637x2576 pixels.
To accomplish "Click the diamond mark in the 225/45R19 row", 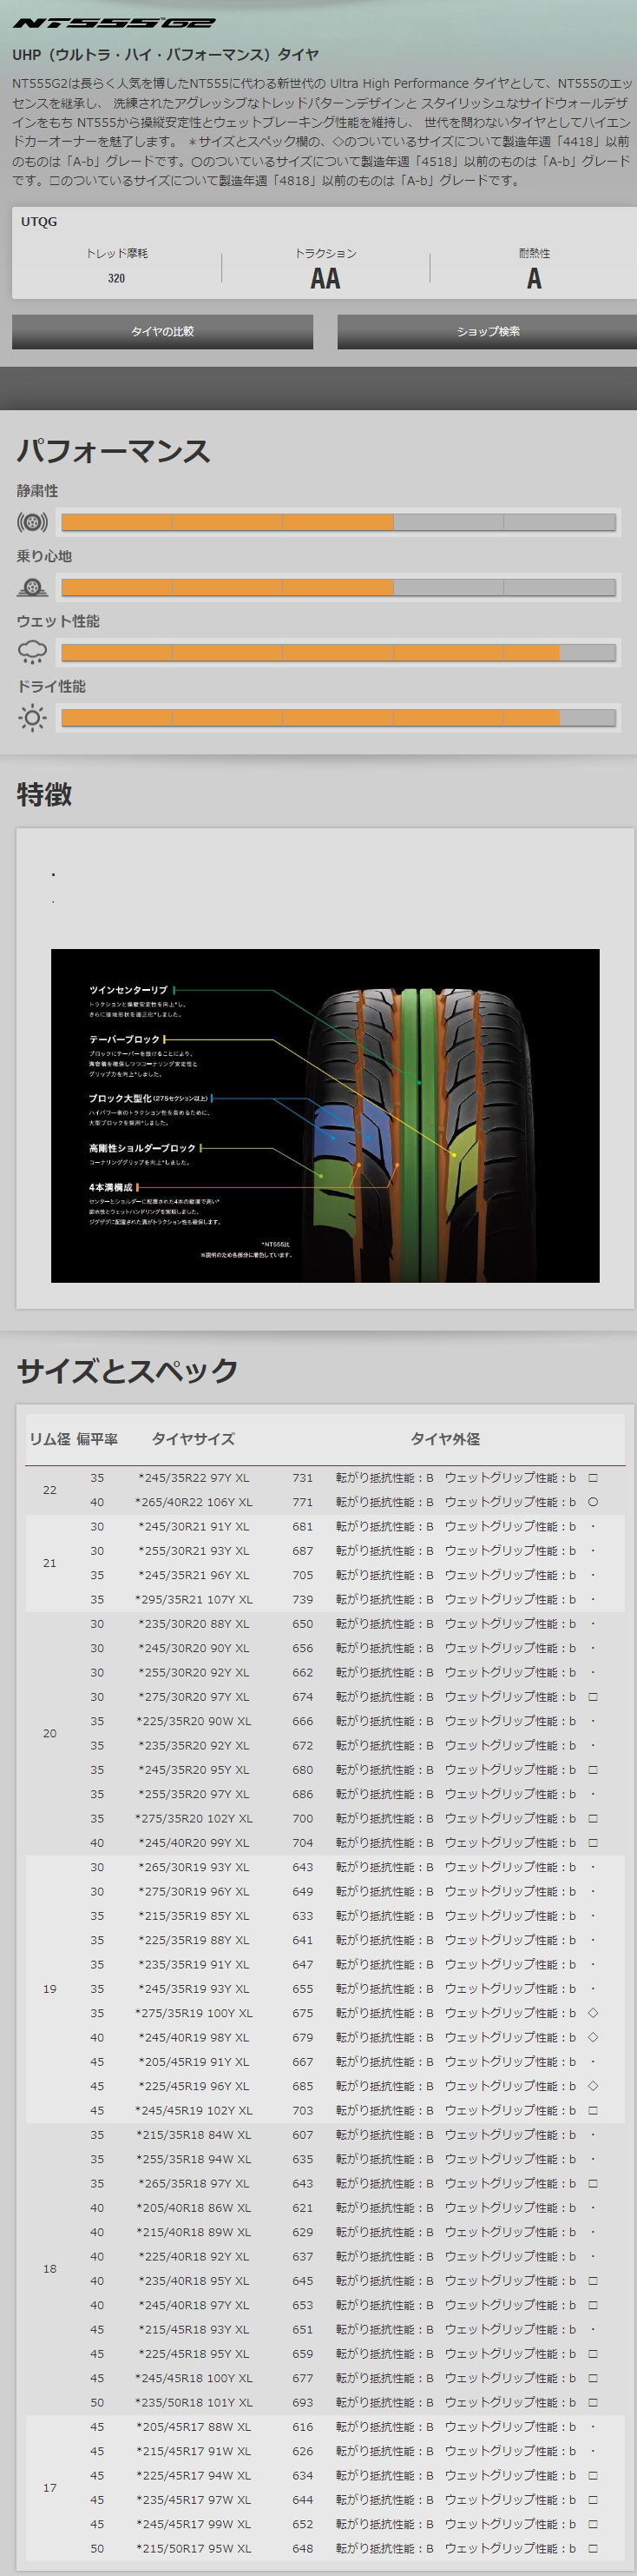I will [593, 2086].
